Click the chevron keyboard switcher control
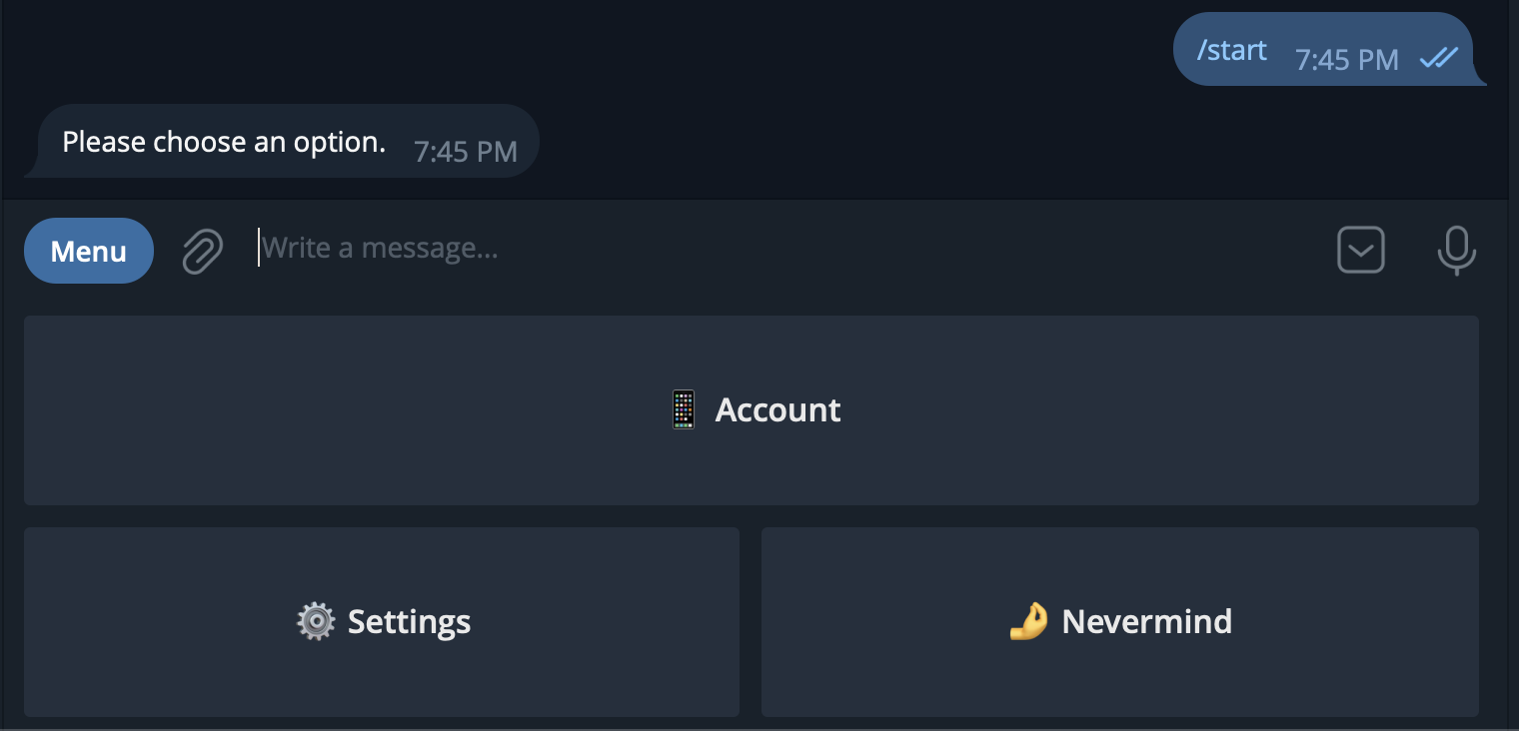Viewport: 1519px width, 731px height. [x=1360, y=250]
